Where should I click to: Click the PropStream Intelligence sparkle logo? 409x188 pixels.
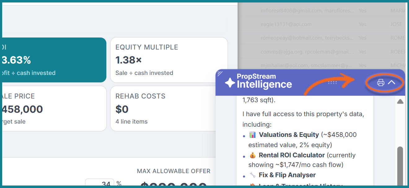coord(230,83)
